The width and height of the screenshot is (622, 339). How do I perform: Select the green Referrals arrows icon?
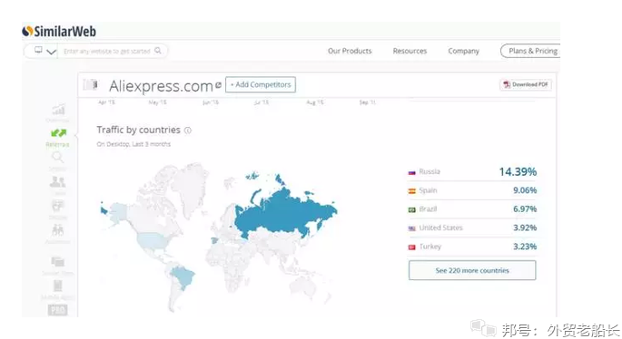58,133
